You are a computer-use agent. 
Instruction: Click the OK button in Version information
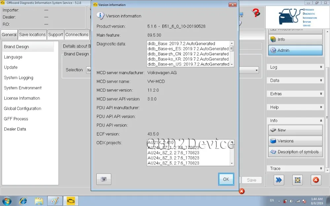pyautogui.click(x=226, y=179)
